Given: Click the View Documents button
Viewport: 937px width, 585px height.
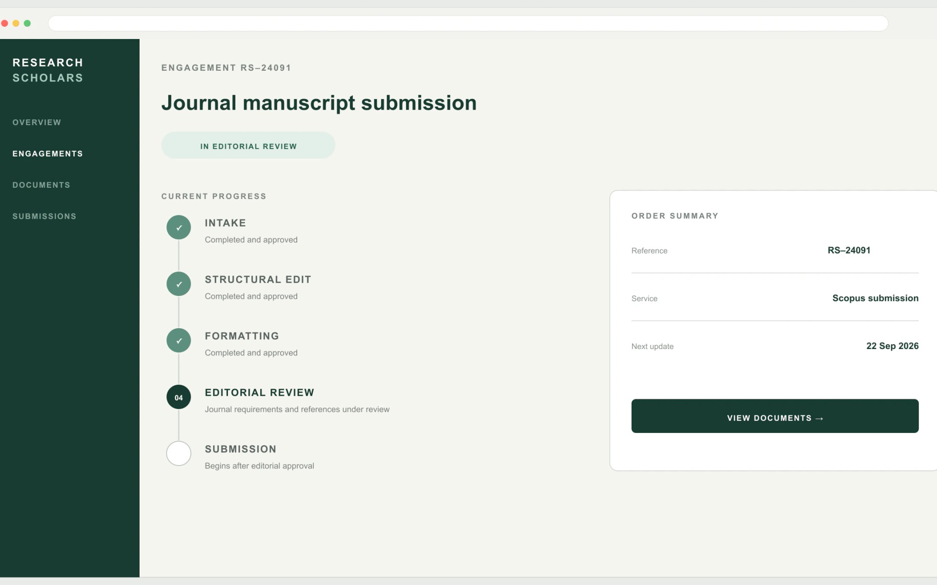Looking at the screenshot, I should 775,416.
